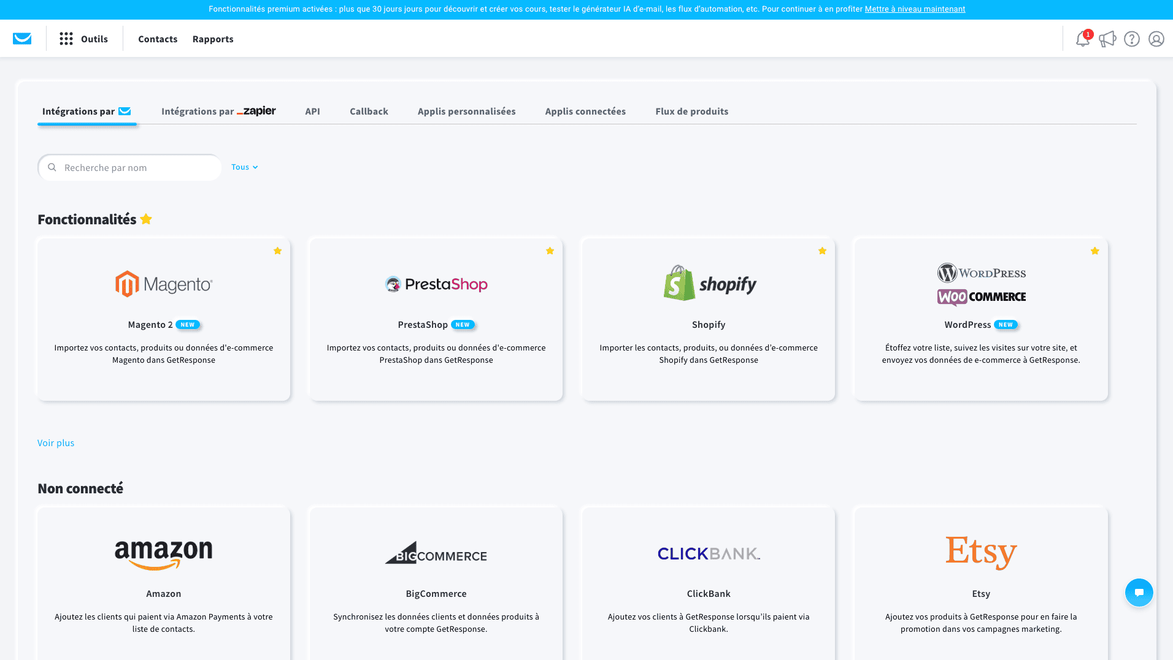The width and height of the screenshot is (1173, 660).
Task: Click the NEW badge next to Magento 2
Action: [x=188, y=325]
